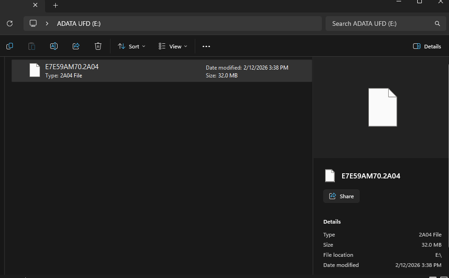Image resolution: width=449 pixels, height=278 pixels.
Task: Click the Share button in the details pane
Action: tap(341, 196)
